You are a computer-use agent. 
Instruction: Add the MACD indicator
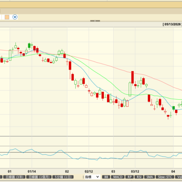pos(118,177)
